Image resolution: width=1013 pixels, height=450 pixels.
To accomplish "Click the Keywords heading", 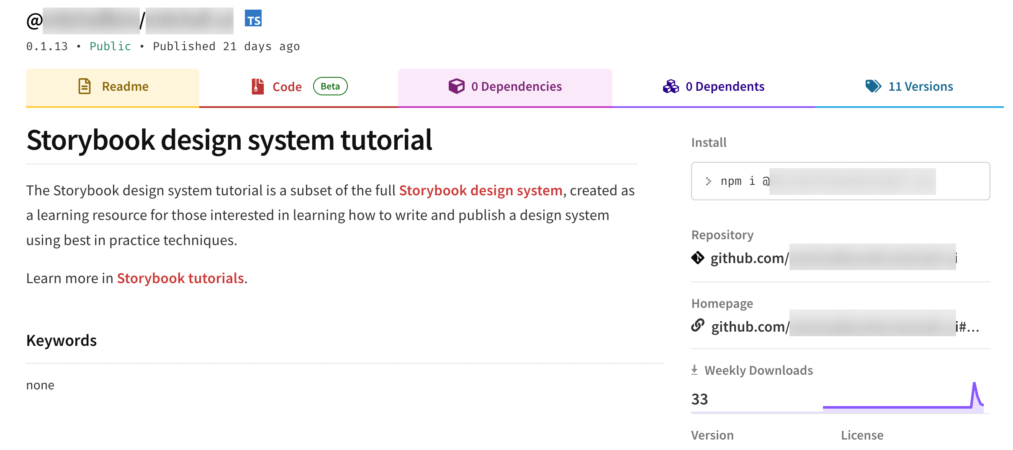I will coord(62,340).
